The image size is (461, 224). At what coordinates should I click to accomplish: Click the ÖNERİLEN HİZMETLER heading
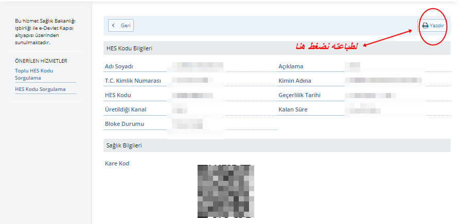tap(41, 61)
